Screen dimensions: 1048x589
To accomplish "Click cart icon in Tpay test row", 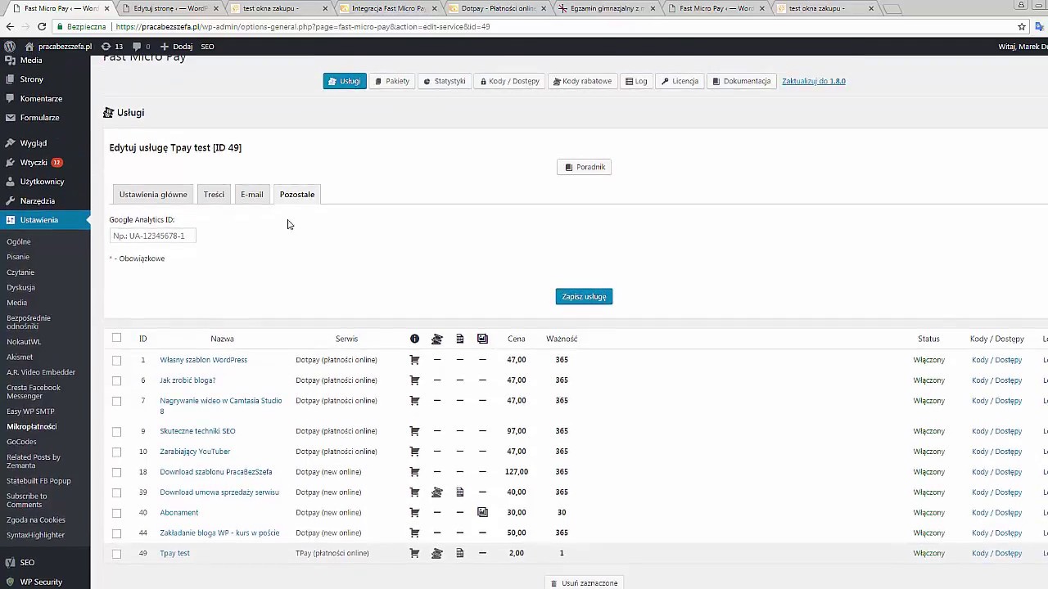I will click(414, 554).
